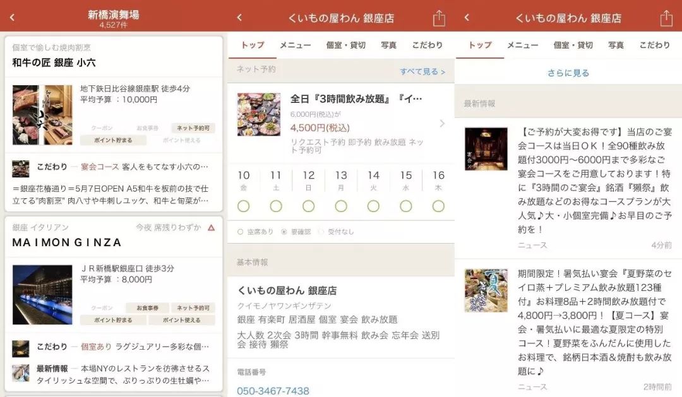682x397 pixels.
Task: Tap the back arrow on the ネット予約 screen
Action: (239, 18)
